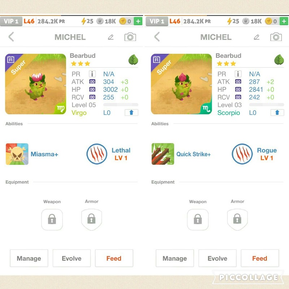Tap locked Weapon slot on left screen

click(52, 220)
